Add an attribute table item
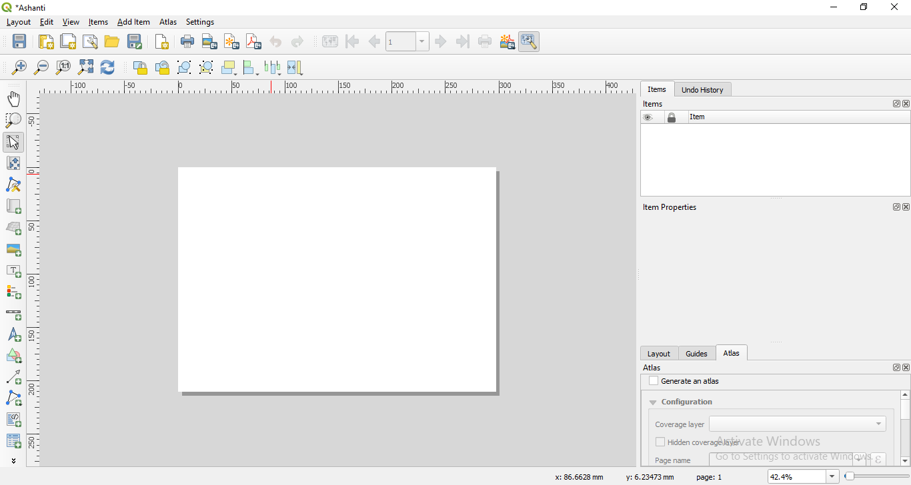Viewport: 911px width, 485px height. pyautogui.click(x=13, y=441)
